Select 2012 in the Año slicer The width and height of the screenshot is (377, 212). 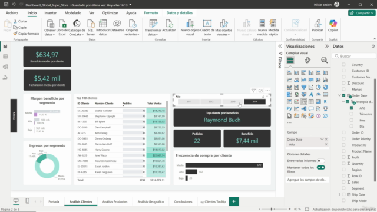click(x=211, y=102)
